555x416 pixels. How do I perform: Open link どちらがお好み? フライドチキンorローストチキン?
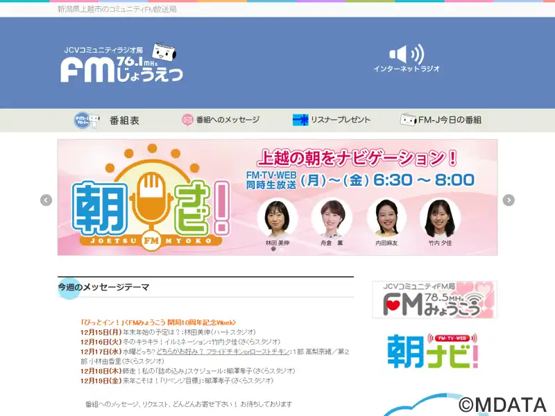[x=223, y=352]
